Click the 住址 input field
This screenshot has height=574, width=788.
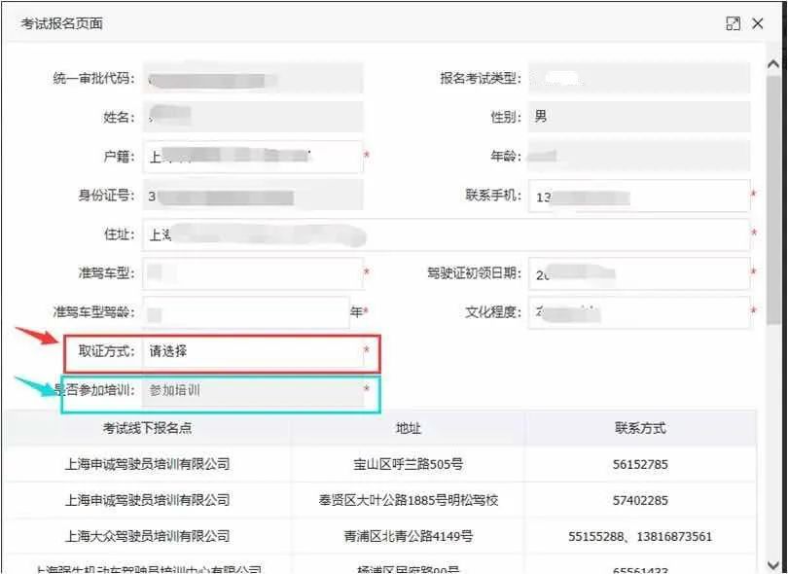point(446,234)
